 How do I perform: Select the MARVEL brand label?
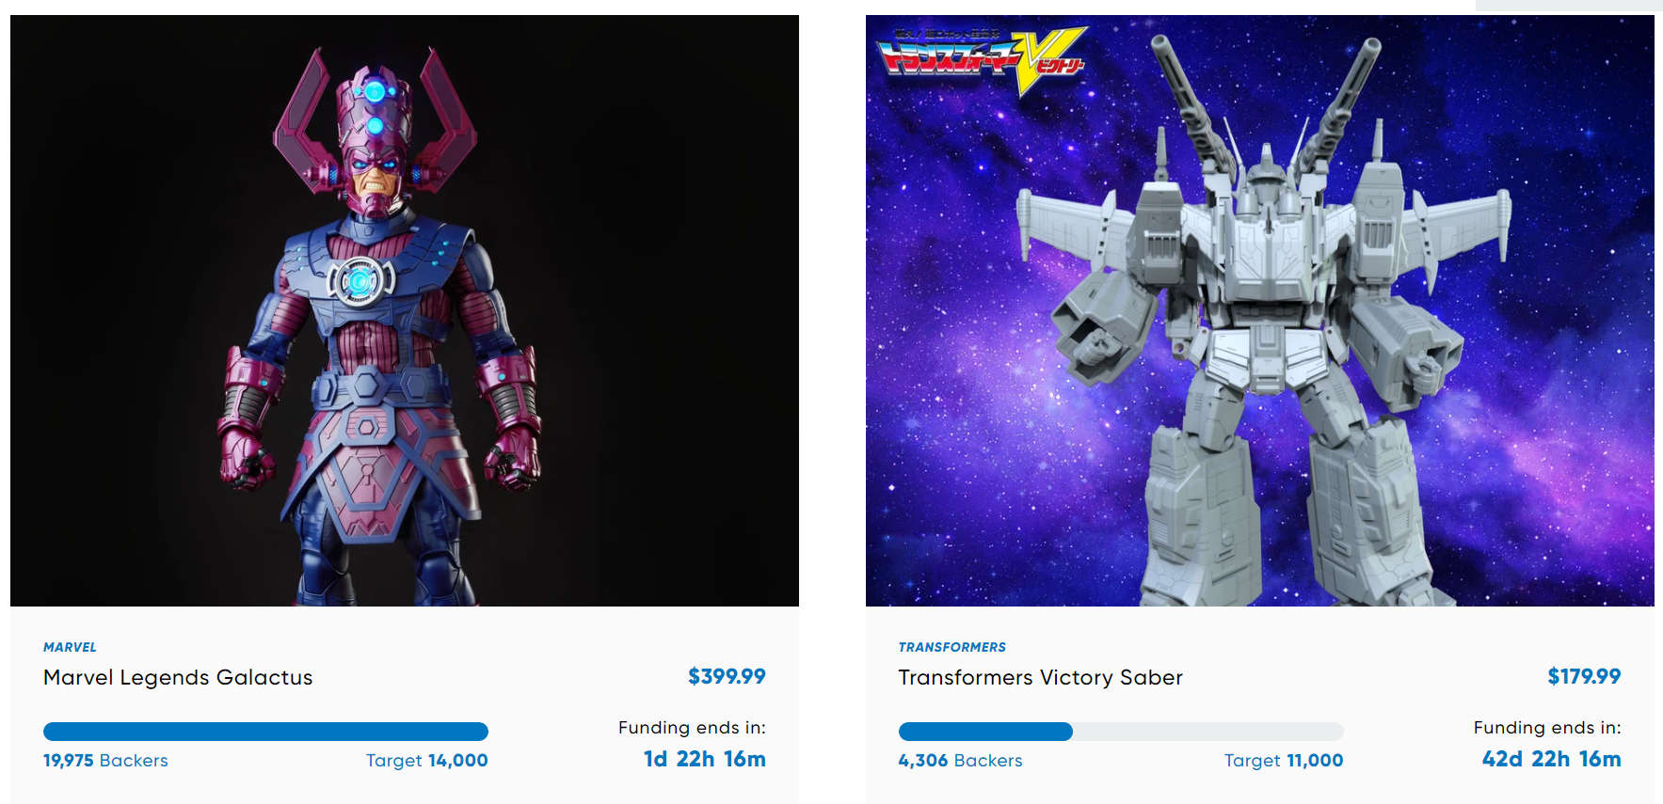(70, 647)
